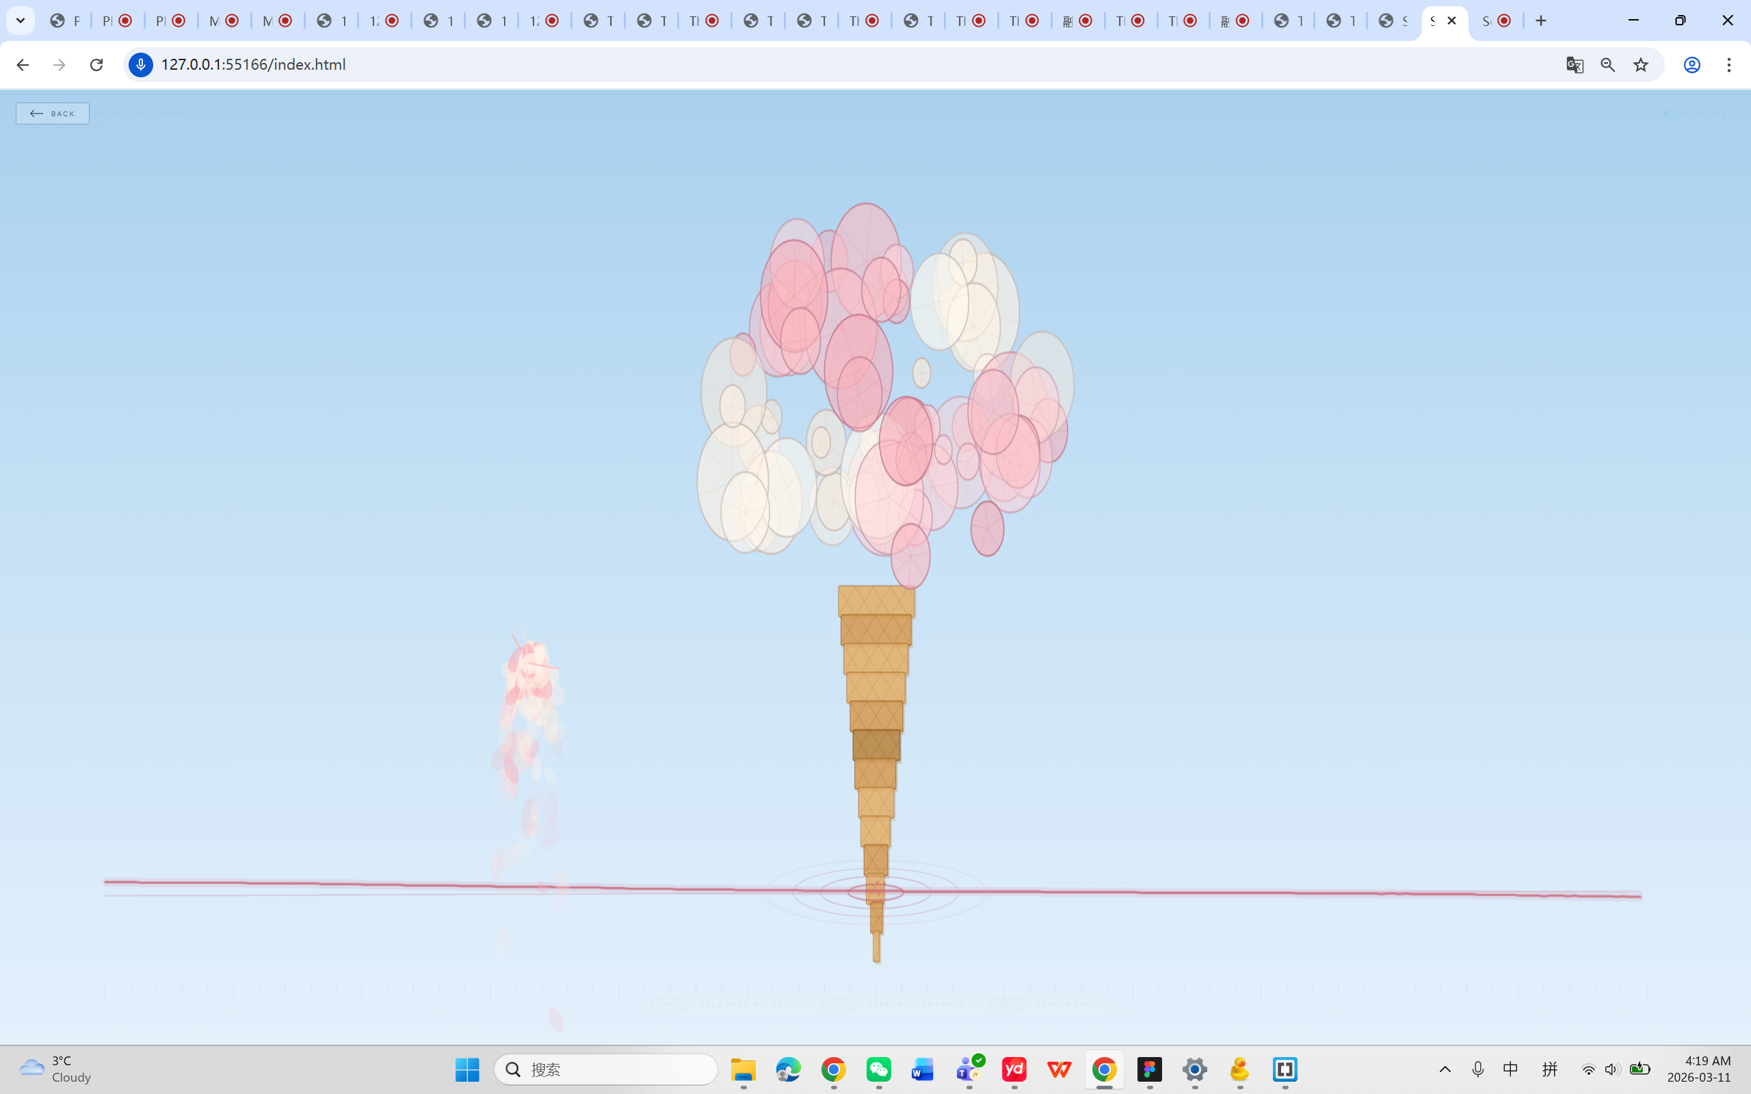Click the BACK button on the page
The height and width of the screenshot is (1094, 1751).
(x=51, y=113)
